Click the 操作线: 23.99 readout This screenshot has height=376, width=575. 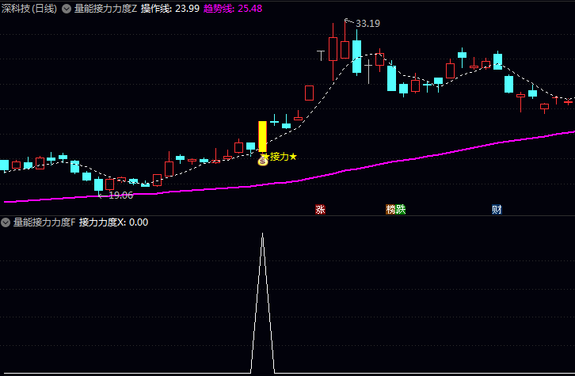(x=170, y=9)
